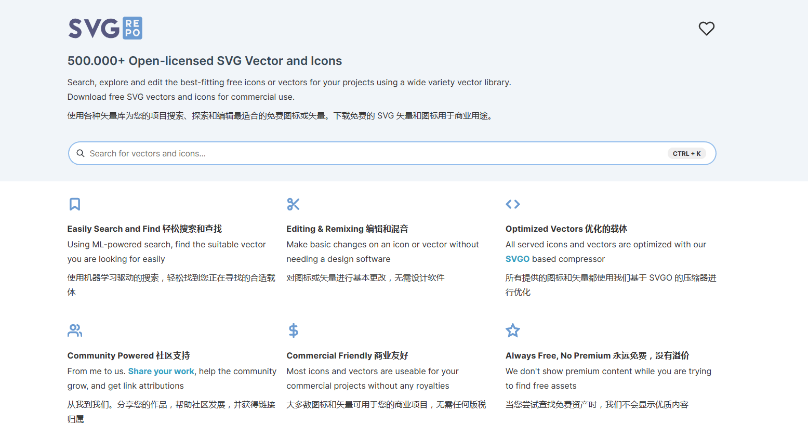Select the dollar sign Commercial Friendly icon

(x=293, y=330)
